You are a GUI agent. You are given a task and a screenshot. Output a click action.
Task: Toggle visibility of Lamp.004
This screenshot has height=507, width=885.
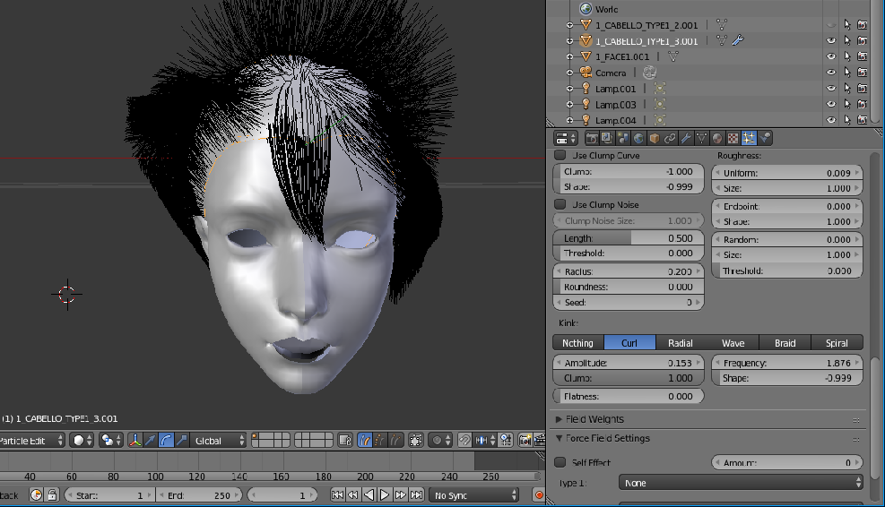pos(831,120)
